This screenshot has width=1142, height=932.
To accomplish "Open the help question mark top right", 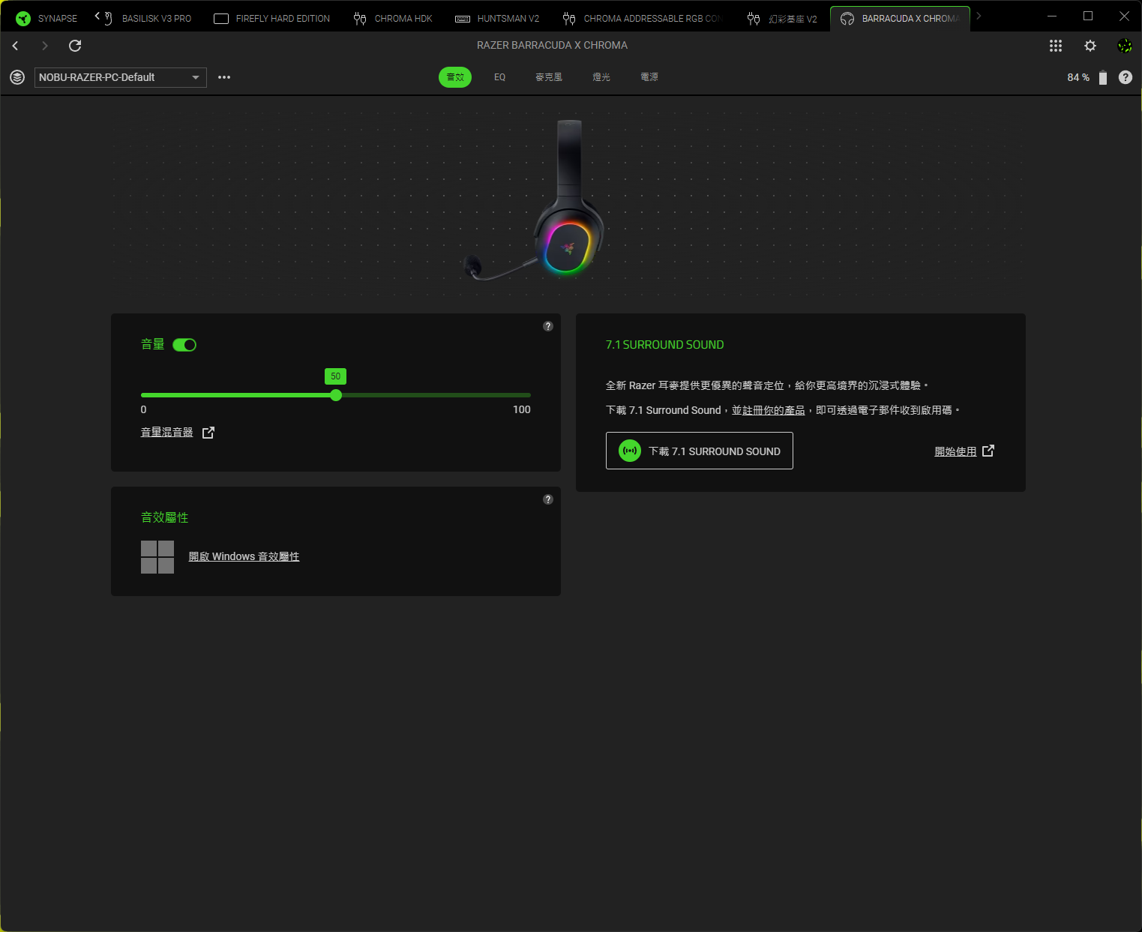I will point(1126,77).
